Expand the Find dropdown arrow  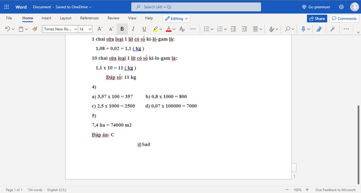point(293,29)
